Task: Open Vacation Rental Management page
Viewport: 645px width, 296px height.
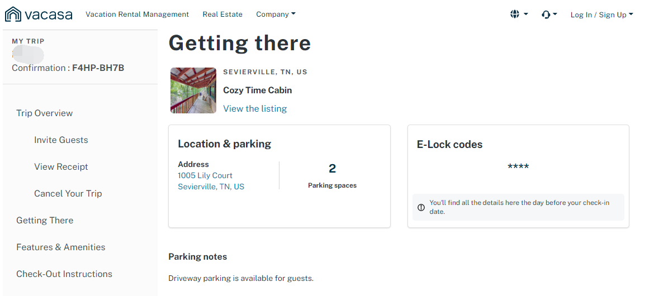Action: click(137, 15)
